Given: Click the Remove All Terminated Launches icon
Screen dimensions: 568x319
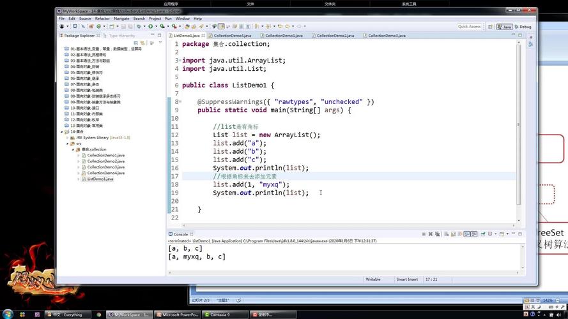Looking at the screenshot, I should pos(436,234).
